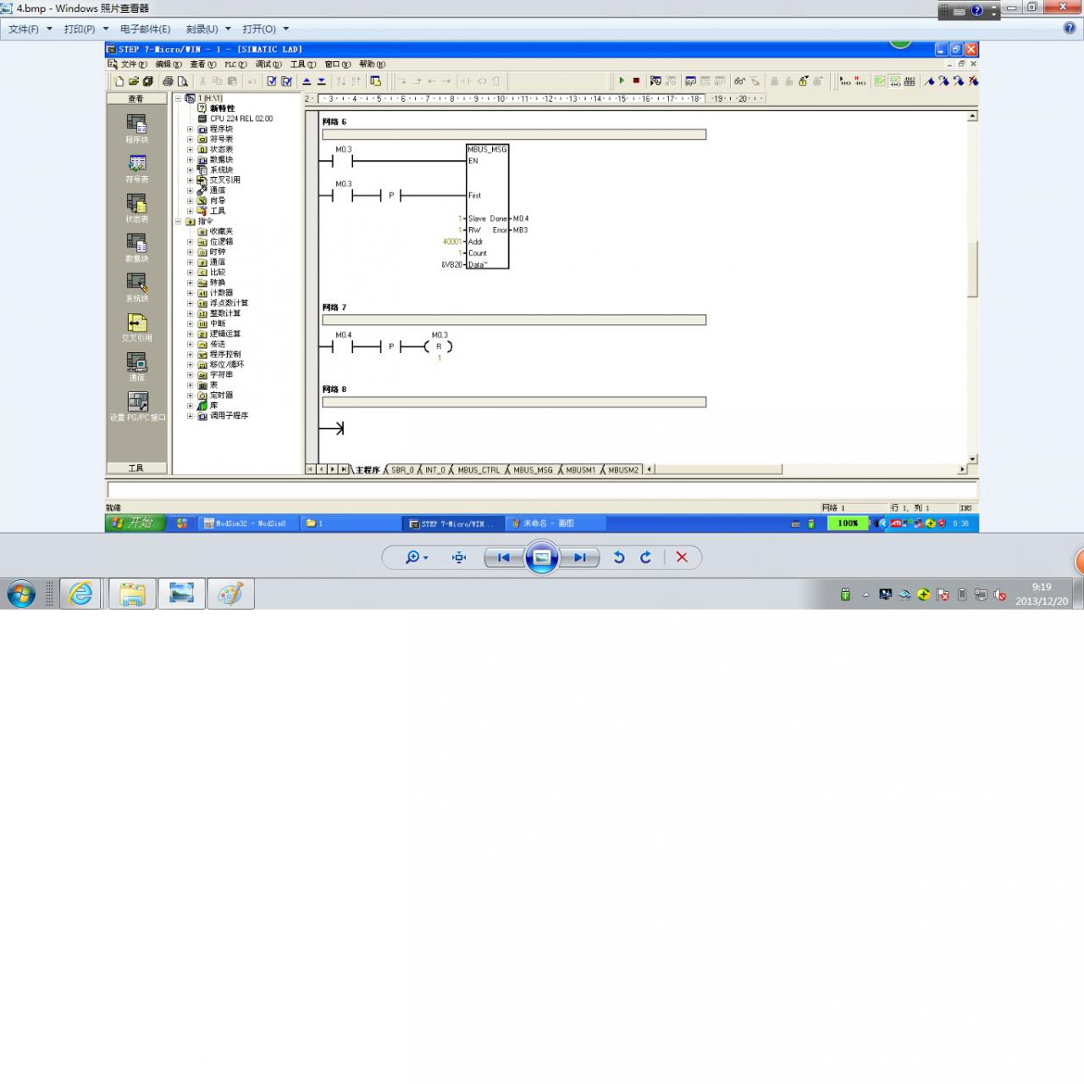The height and width of the screenshot is (1084, 1084).
Task: Click the ModSim32 taskbar button in the image
Action: pos(248,523)
